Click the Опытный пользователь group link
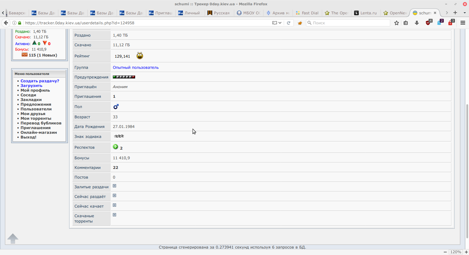The width and height of the screenshot is (469, 255). click(136, 67)
